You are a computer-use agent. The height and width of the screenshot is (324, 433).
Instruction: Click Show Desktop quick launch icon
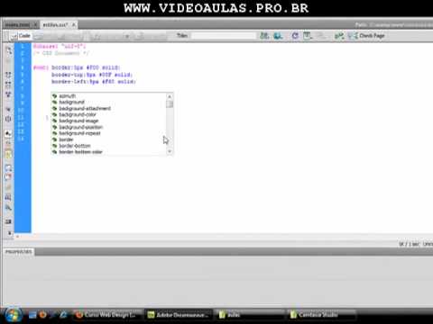point(32,315)
